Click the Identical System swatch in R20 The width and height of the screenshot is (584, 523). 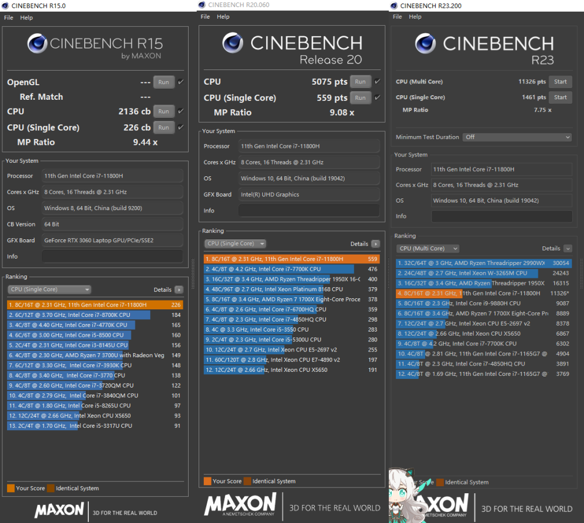click(247, 481)
